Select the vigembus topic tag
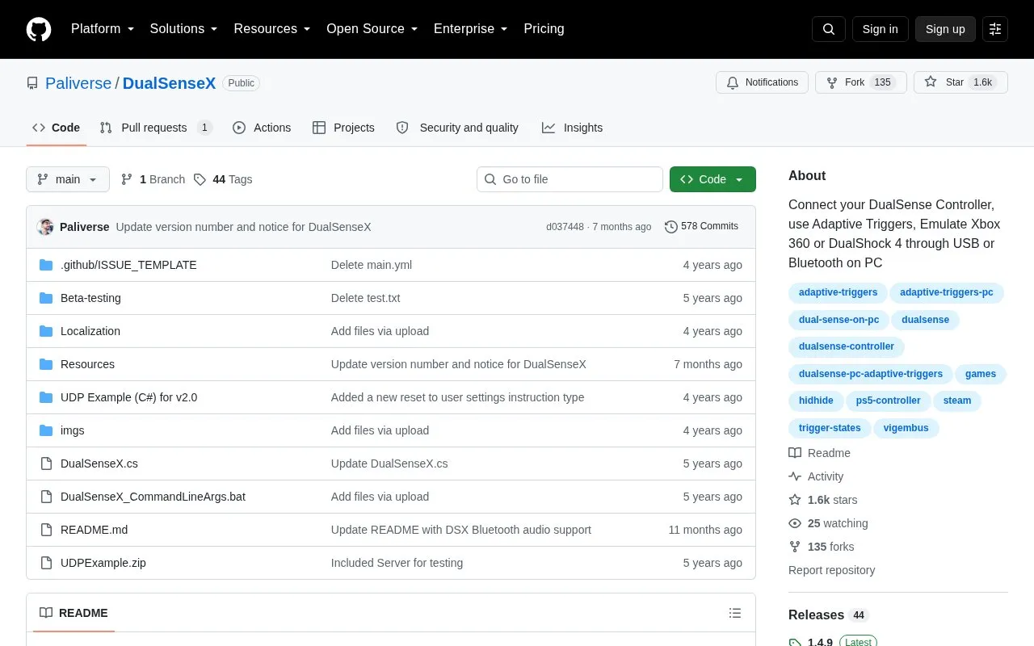Viewport: 1034px width, 646px height. (906, 428)
